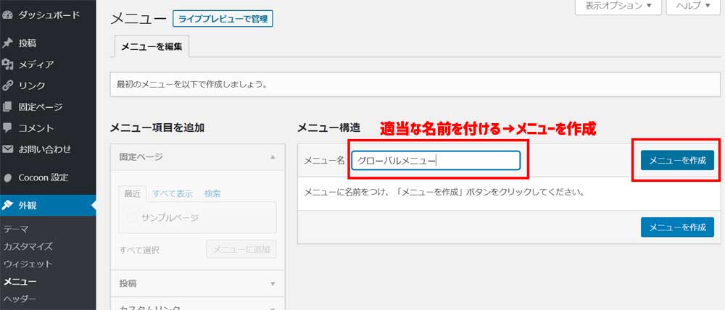Image resolution: width=725 pixels, height=310 pixels.
Task: Switch to the 検索 tab
Action: pos(212,193)
